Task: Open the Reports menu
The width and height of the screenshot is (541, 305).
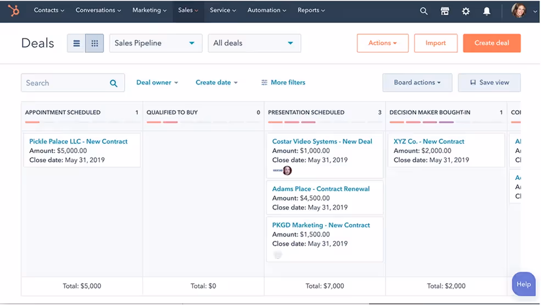Action: 311,10
